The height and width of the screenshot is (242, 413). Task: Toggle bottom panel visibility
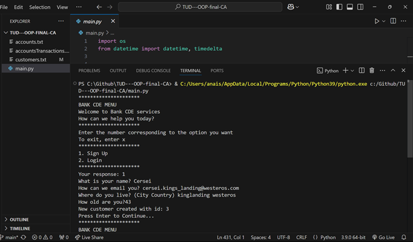tap(350, 7)
